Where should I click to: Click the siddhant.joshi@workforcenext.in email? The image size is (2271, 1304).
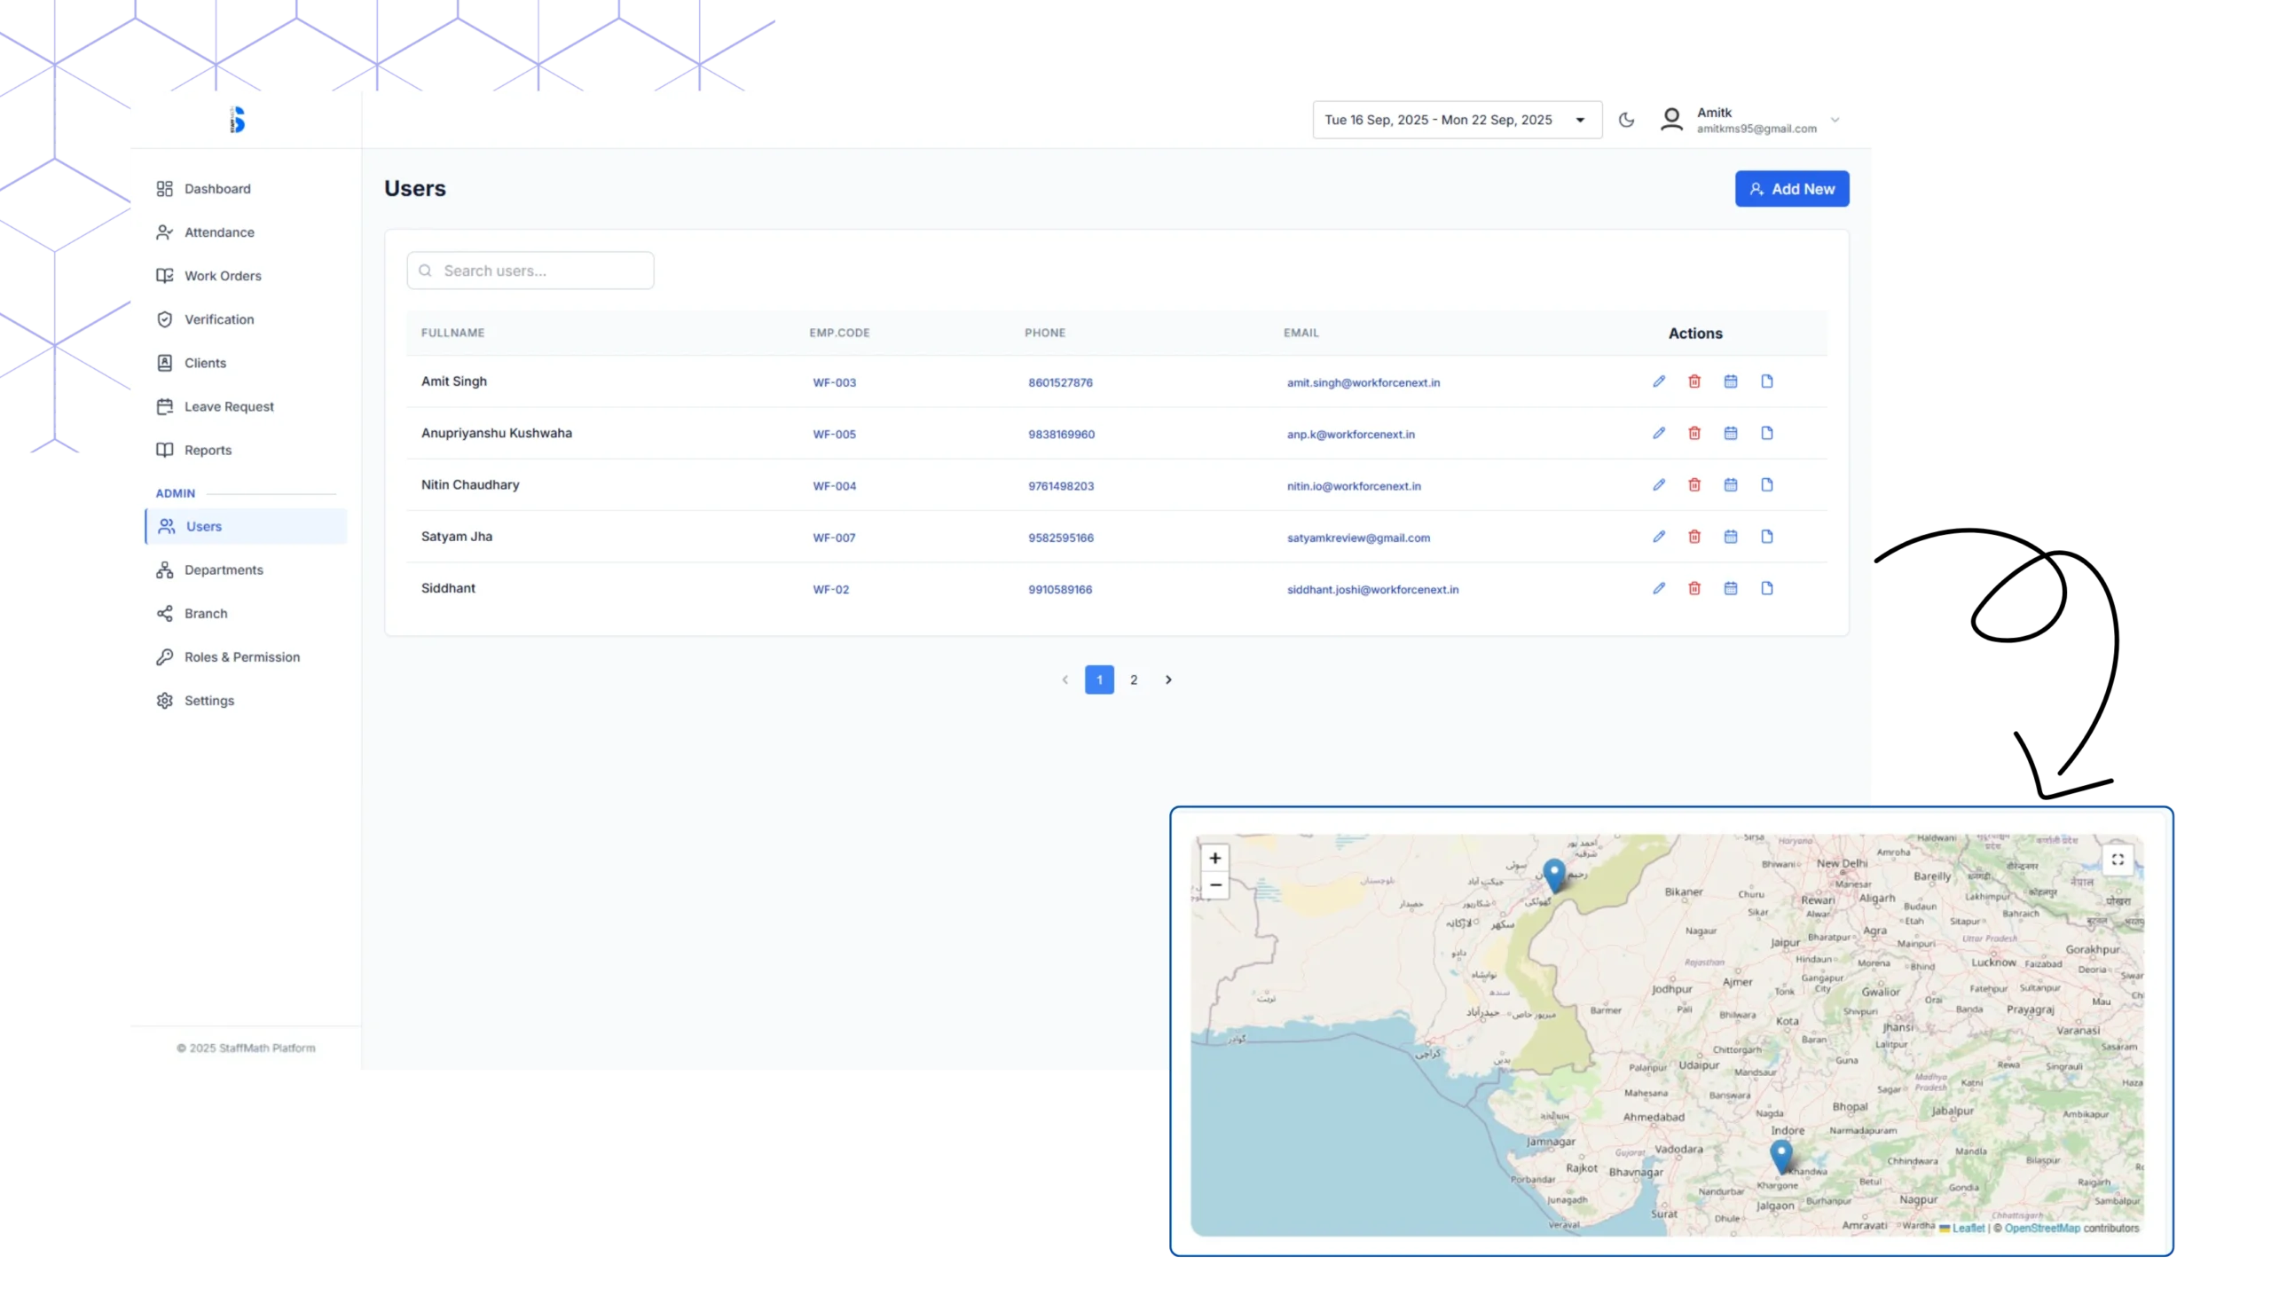1371,589
